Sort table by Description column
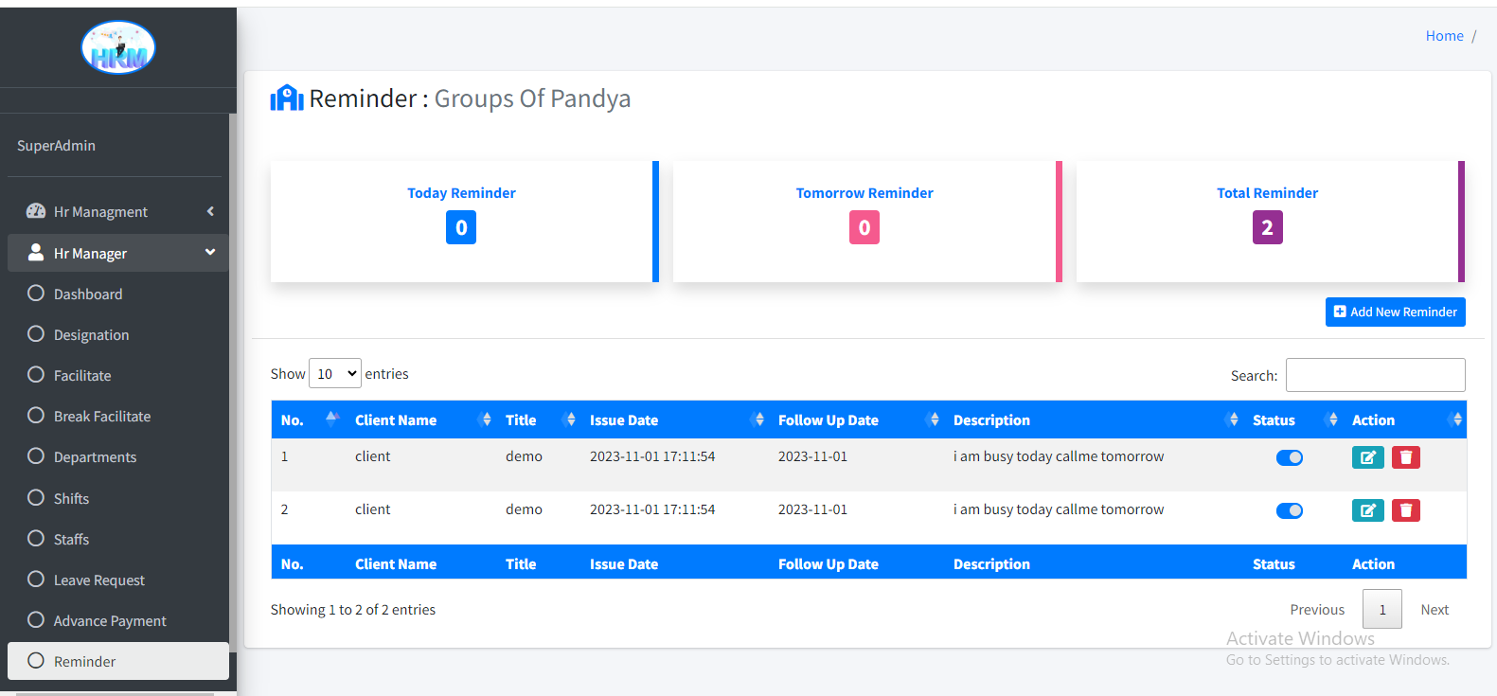Image resolution: width=1497 pixels, height=696 pixels. [1094, 419]
